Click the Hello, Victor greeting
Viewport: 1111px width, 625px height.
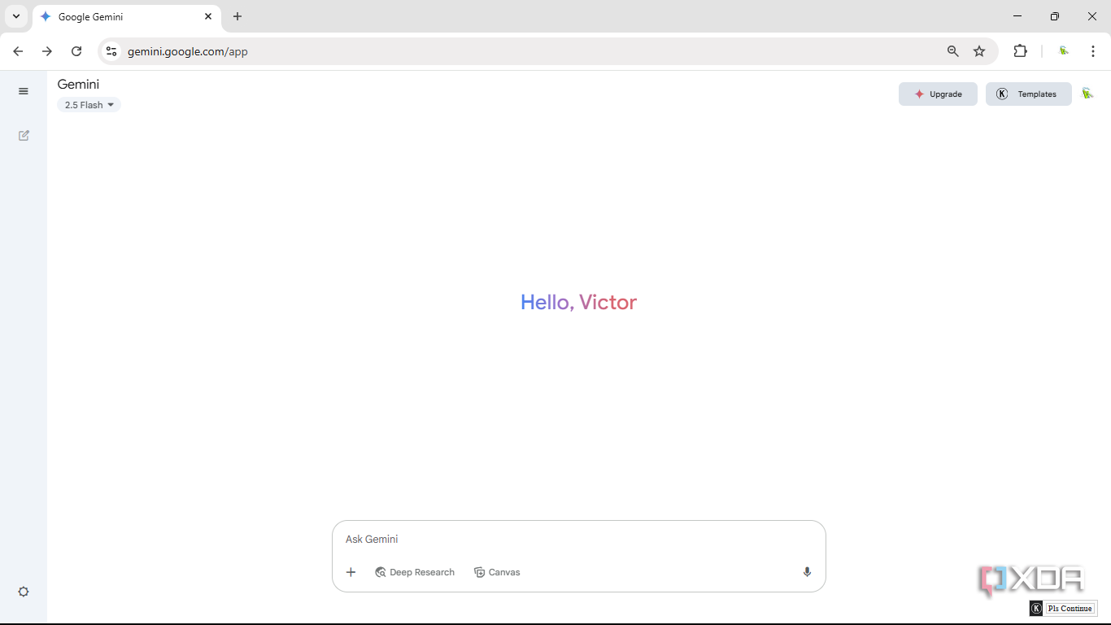pos(578,302)
